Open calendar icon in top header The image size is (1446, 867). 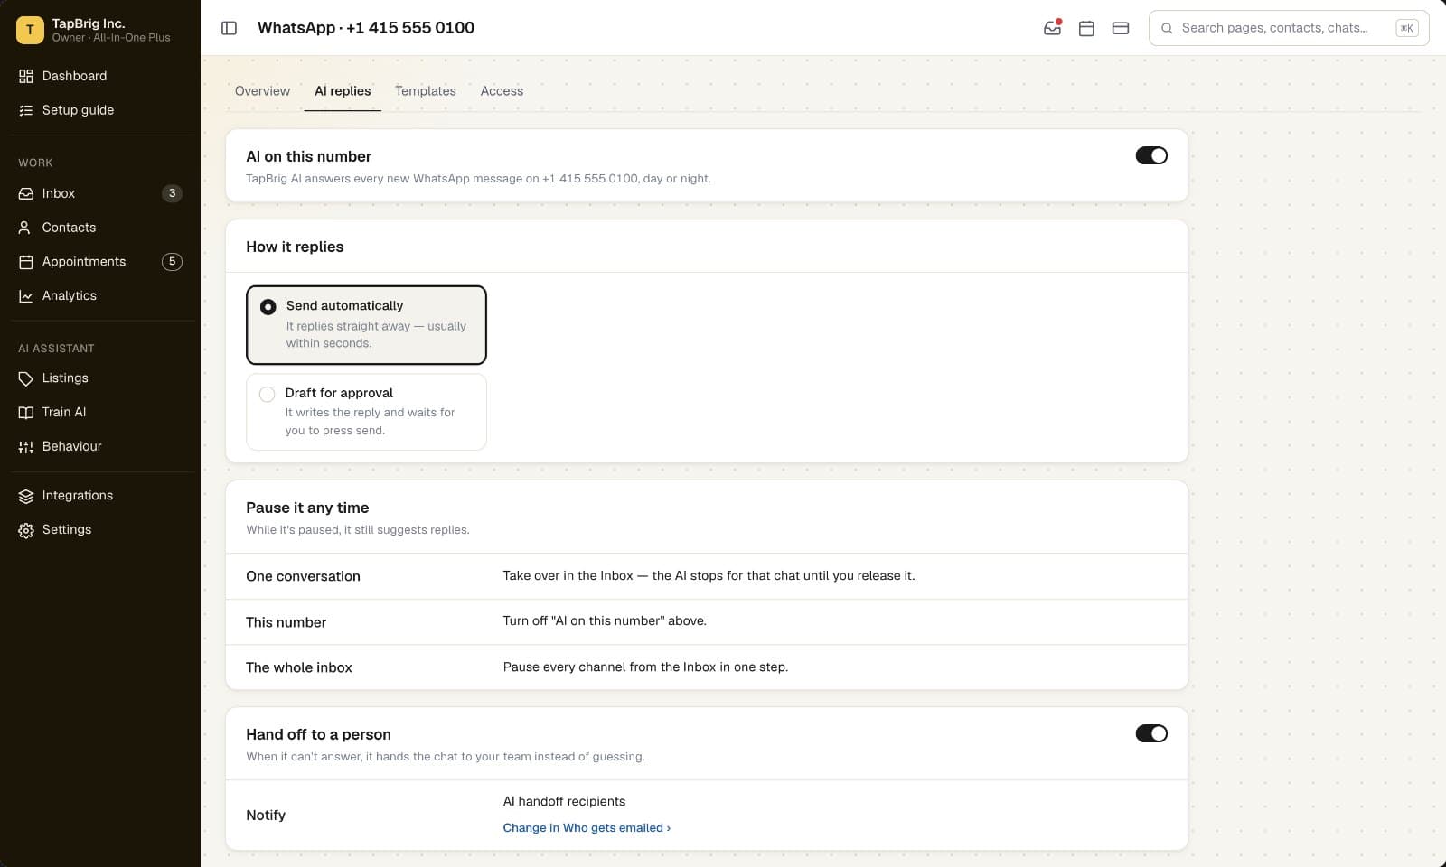click(1086, 28)
